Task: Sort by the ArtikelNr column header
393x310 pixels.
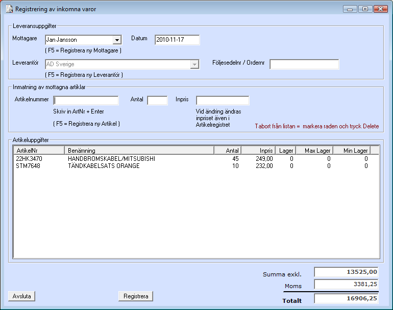Action: pos(39,151)
